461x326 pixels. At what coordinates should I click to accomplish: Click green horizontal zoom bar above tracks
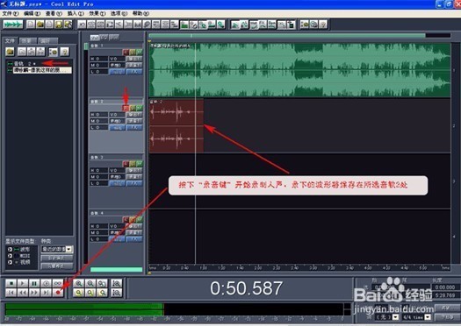click(x=287, y=36)
